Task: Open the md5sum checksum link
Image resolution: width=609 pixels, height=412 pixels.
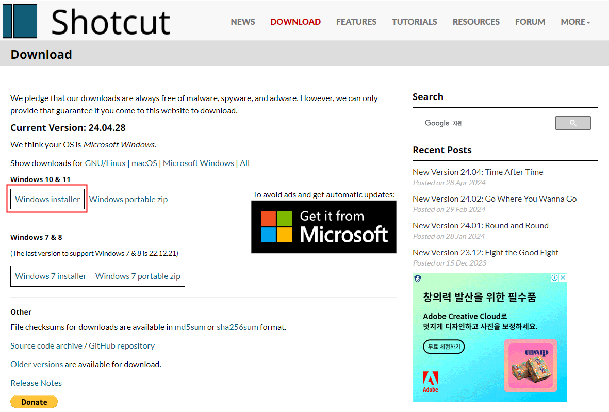Action: click(x=190, y=327)
